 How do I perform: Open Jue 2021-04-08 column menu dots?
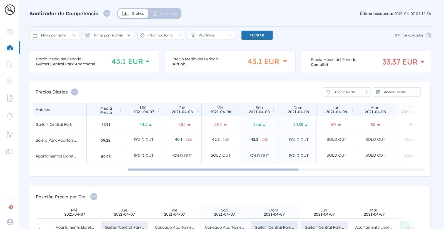click(198, 110)
